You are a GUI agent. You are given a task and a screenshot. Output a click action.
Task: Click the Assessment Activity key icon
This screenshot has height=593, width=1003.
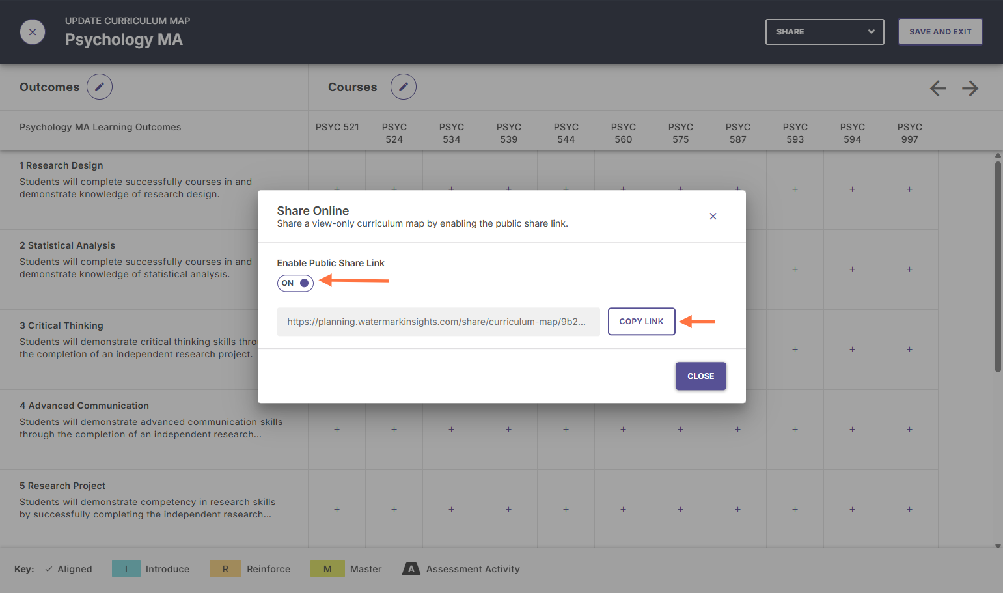click(x=411, y=569)
